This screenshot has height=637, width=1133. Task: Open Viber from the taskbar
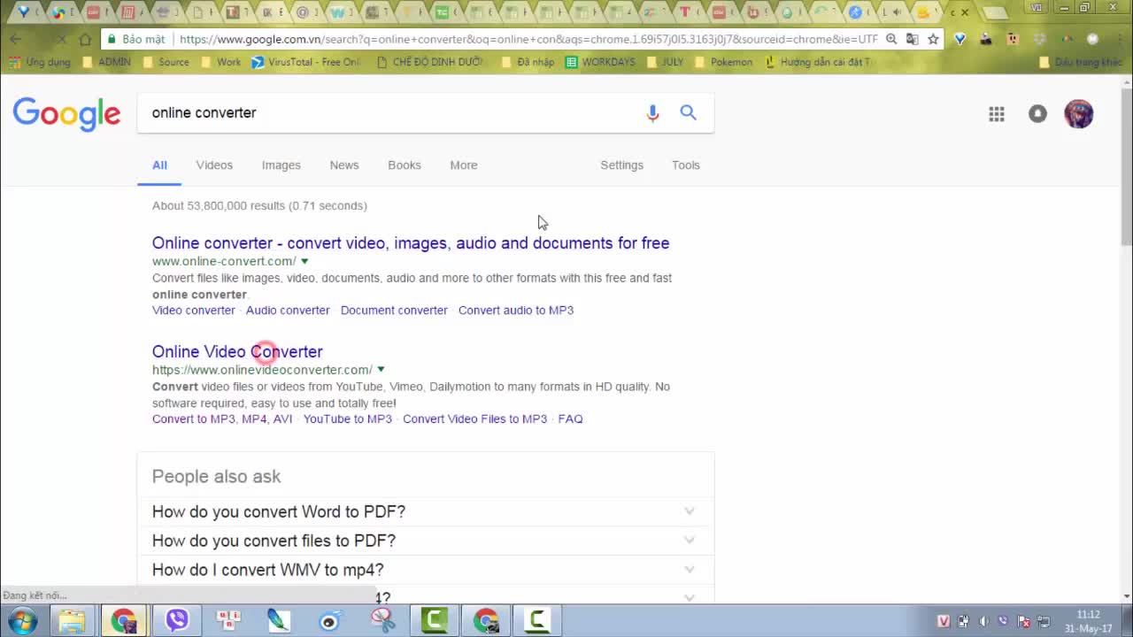[177, 620]
